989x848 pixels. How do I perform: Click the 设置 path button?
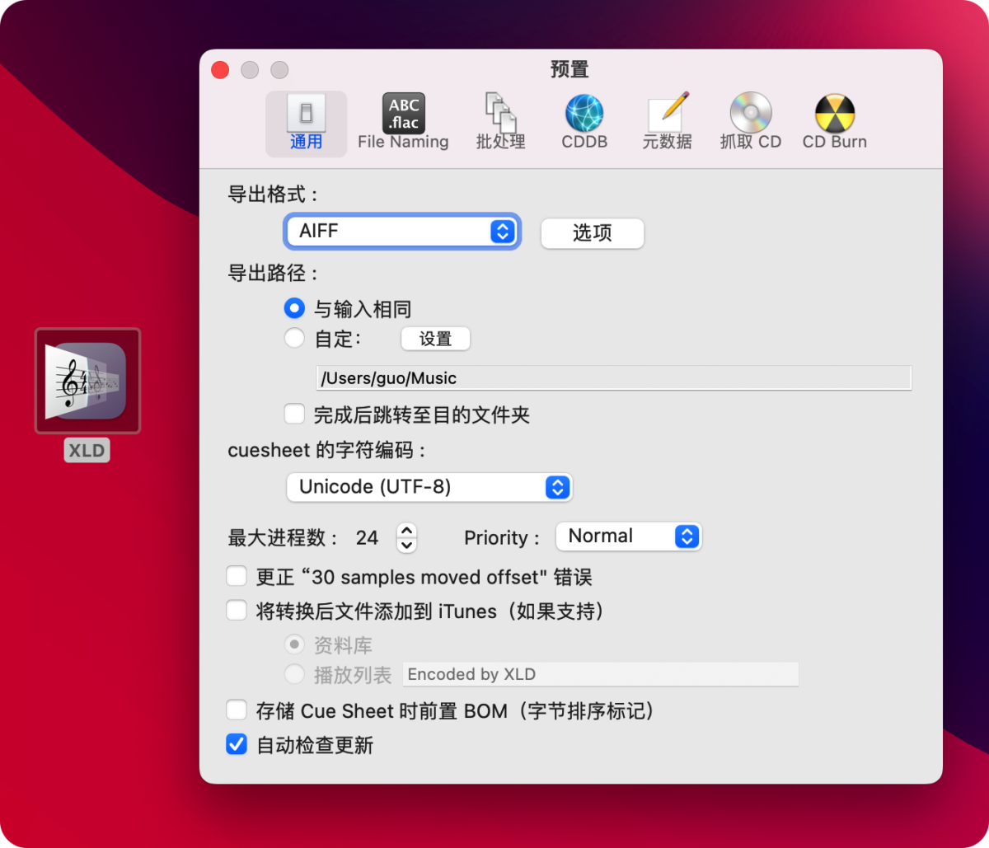[x=436, y=339]
